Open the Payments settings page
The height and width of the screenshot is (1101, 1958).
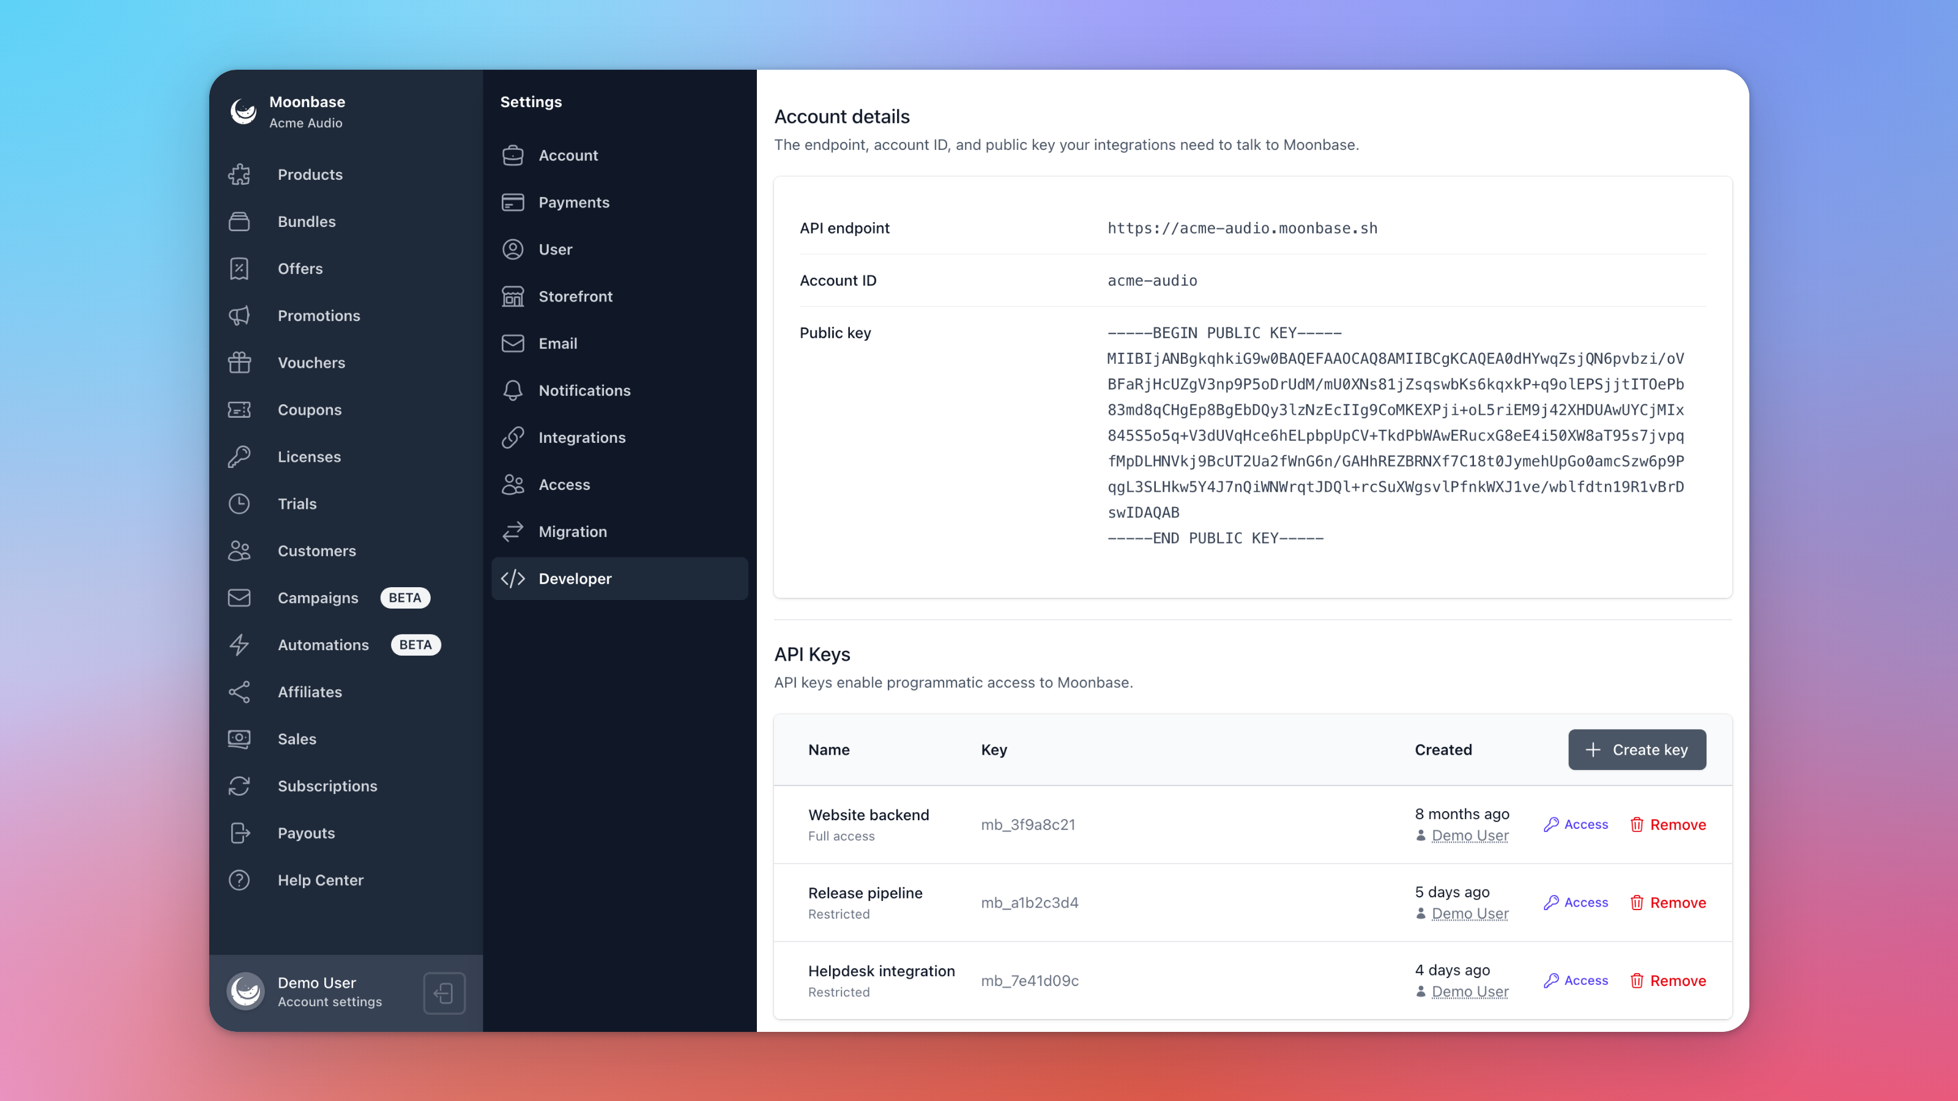(x=619, y=203)
